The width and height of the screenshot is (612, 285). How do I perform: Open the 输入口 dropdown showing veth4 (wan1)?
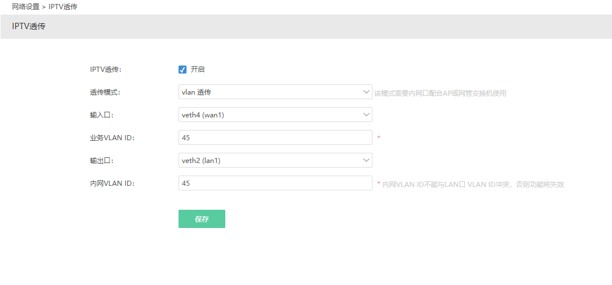click(x=268, y=115)
